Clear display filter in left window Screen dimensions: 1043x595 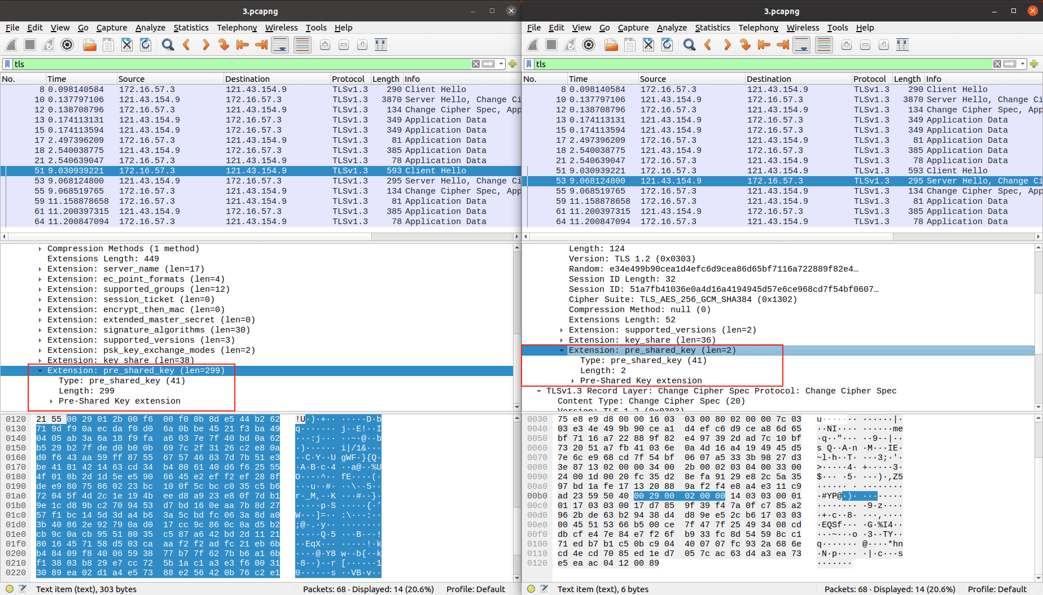[476, 64]
